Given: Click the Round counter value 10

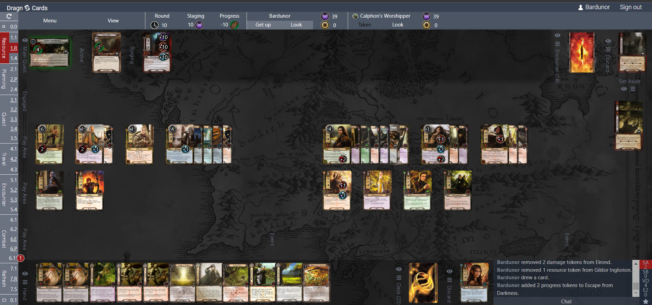Looking at the screenshot, I should (164, 25).
